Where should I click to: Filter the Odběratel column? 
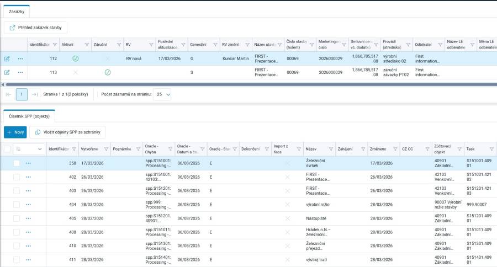[440, 45]
